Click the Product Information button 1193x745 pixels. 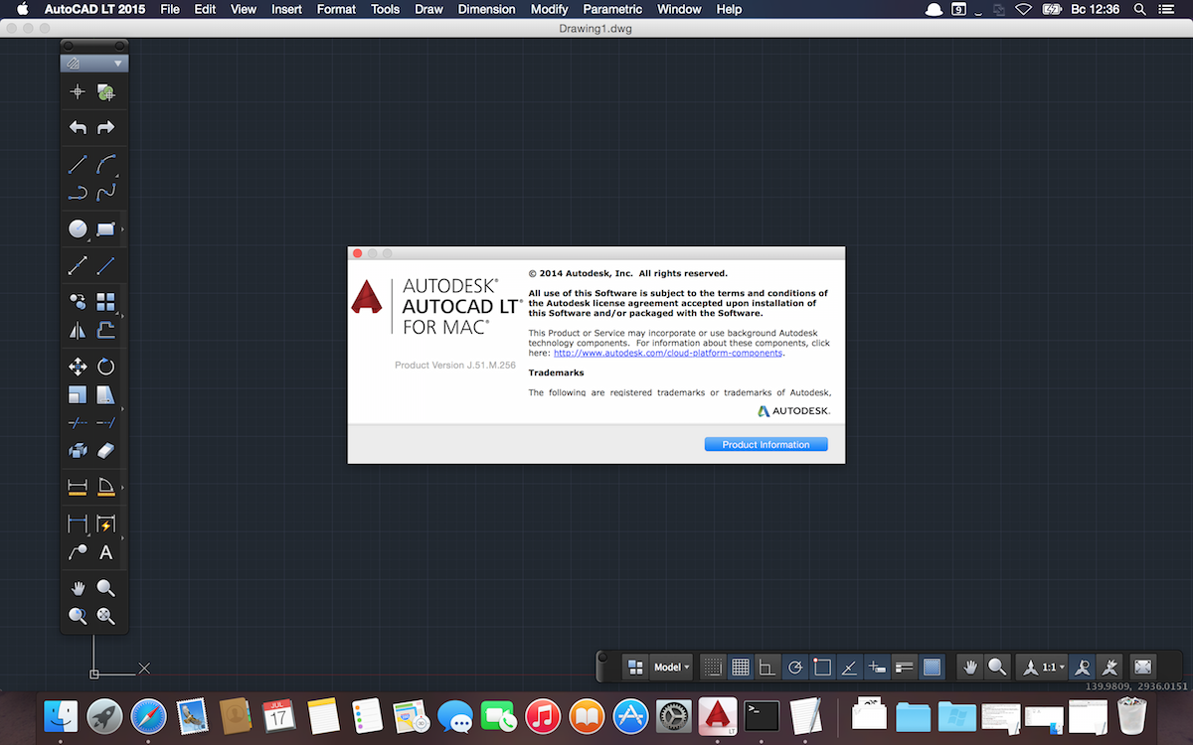click(766, 445)
